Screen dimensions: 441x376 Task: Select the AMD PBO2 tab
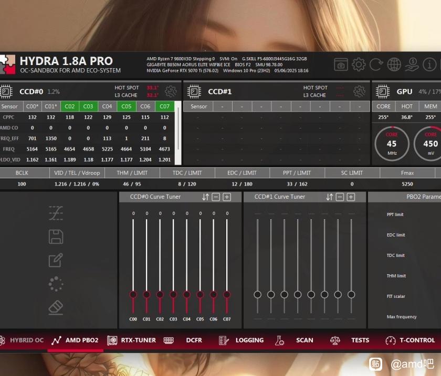tap(75, 340)
